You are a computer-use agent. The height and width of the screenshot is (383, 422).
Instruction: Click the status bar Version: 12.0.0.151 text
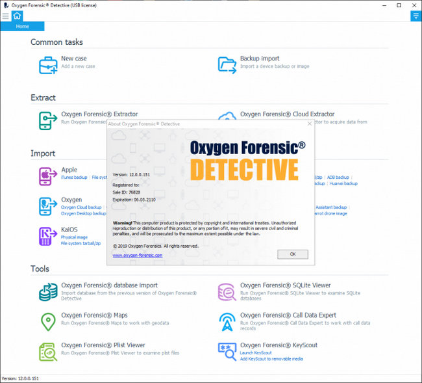[20, 378]
